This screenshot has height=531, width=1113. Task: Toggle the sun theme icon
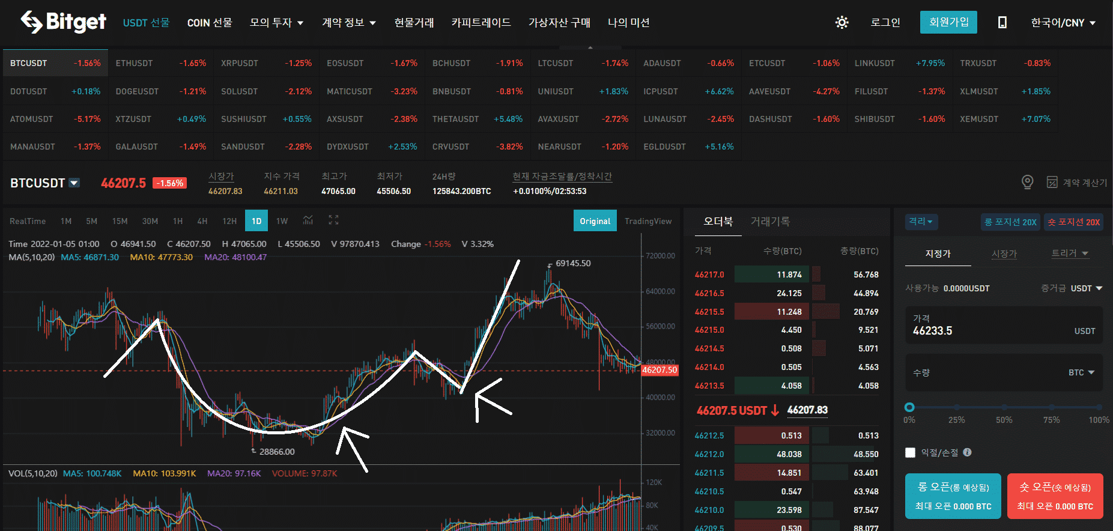click(x=842, y=23)
